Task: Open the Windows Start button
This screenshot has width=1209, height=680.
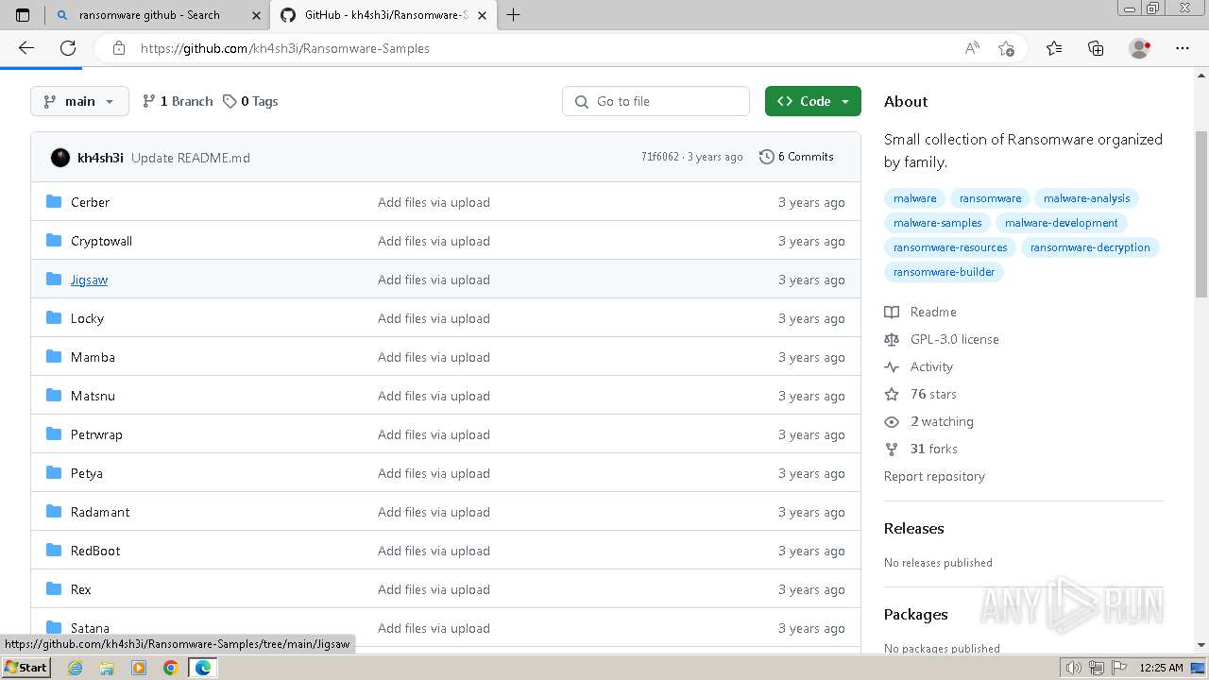Action: tap(26, 667)
